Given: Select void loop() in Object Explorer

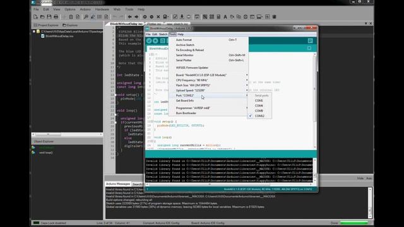Looking at the screenshot, I should click(46, 153).
